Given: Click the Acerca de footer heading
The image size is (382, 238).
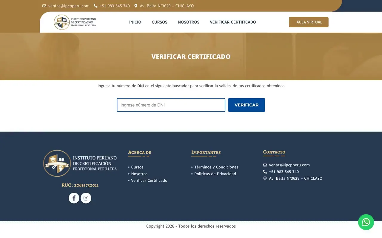Looking at the screenshot, I should (140, 152).
